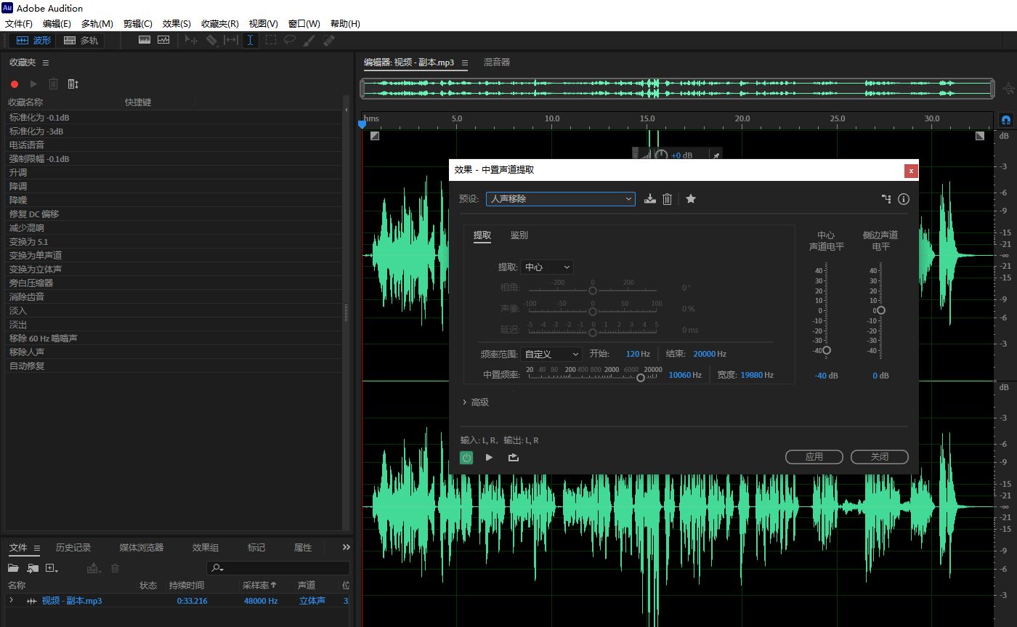The height and width of the screenshot is (627, 1017).
Task: Show the spectral pitch display
Action: [163, 41]
